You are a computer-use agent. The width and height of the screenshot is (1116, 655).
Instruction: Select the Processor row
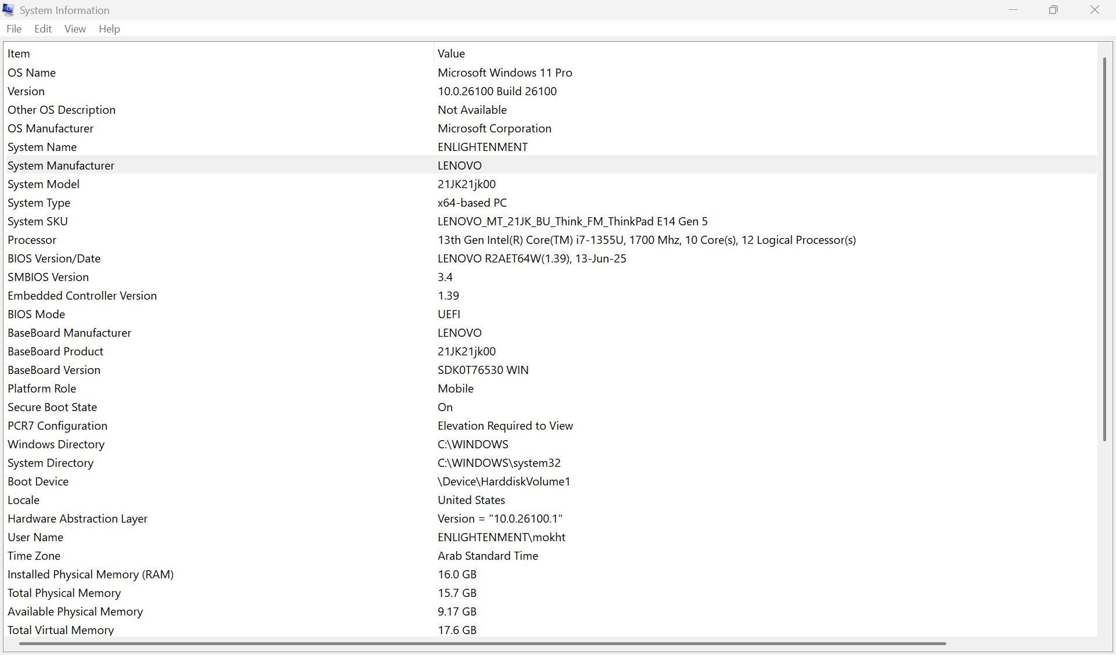tap(32, 240)
